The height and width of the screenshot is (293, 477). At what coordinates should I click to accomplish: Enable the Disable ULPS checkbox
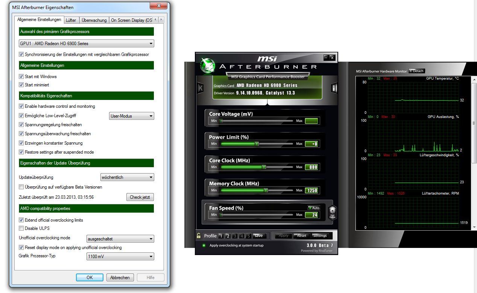21,228
